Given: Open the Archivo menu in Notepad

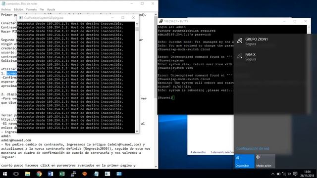Looking at the screenshot, I should coord(6,9).
